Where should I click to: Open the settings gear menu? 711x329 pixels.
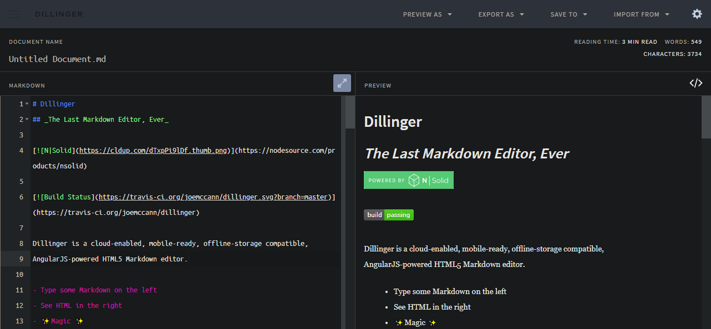[x=697, y=14]
